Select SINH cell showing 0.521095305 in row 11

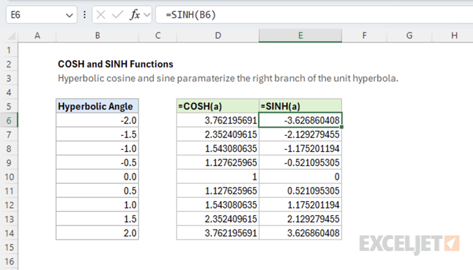pos(301,191)
